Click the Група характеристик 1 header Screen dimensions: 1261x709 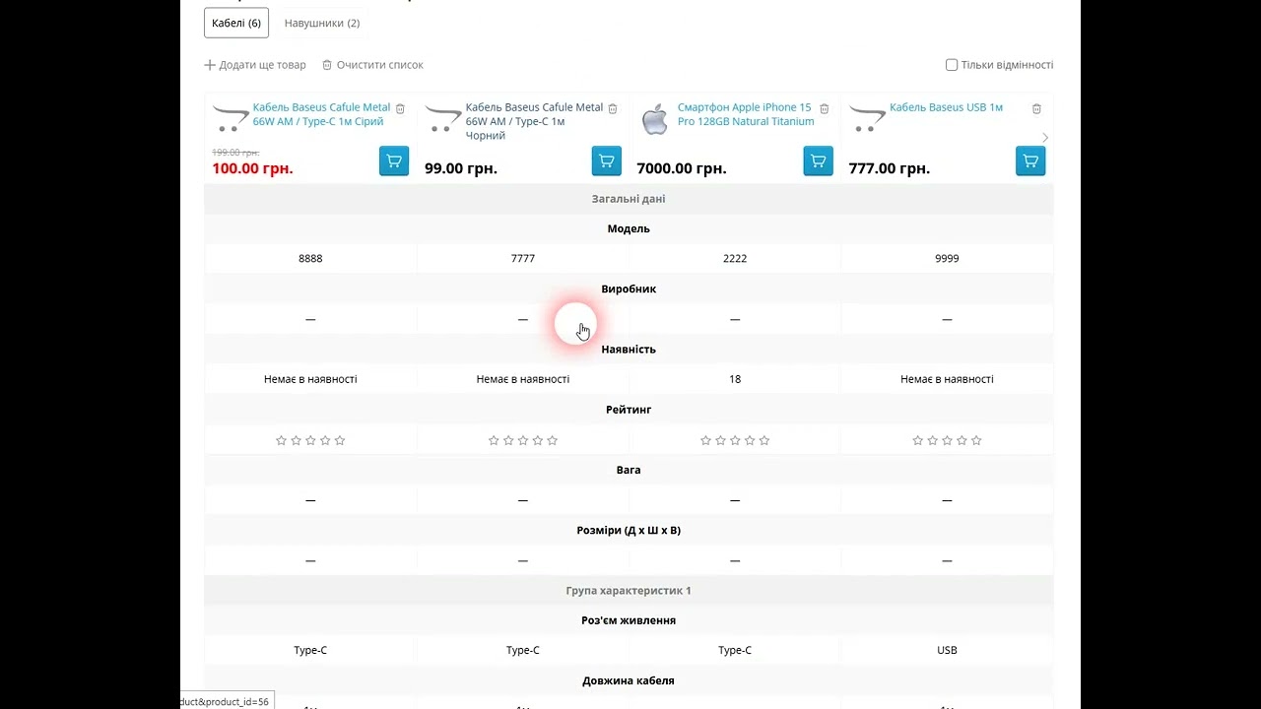[x=629, y=591]
